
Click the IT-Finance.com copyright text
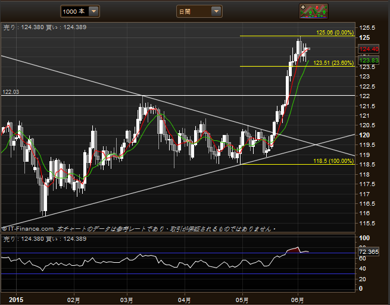click(28, 229)
